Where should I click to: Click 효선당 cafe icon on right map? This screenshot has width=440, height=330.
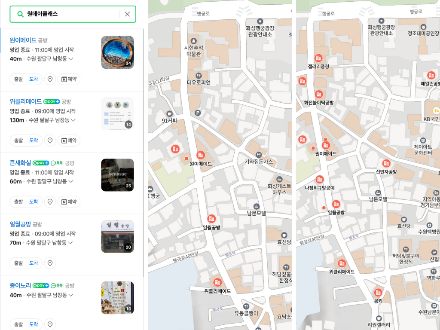(x=404, y=219)
